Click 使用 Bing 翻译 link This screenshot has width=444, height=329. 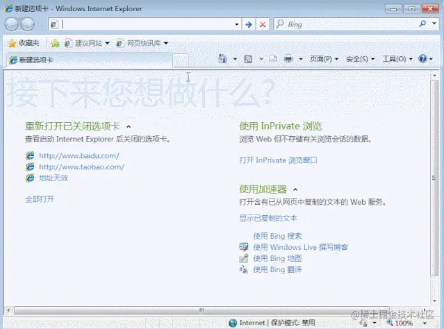pyautogui.click(x=277, y=269)
